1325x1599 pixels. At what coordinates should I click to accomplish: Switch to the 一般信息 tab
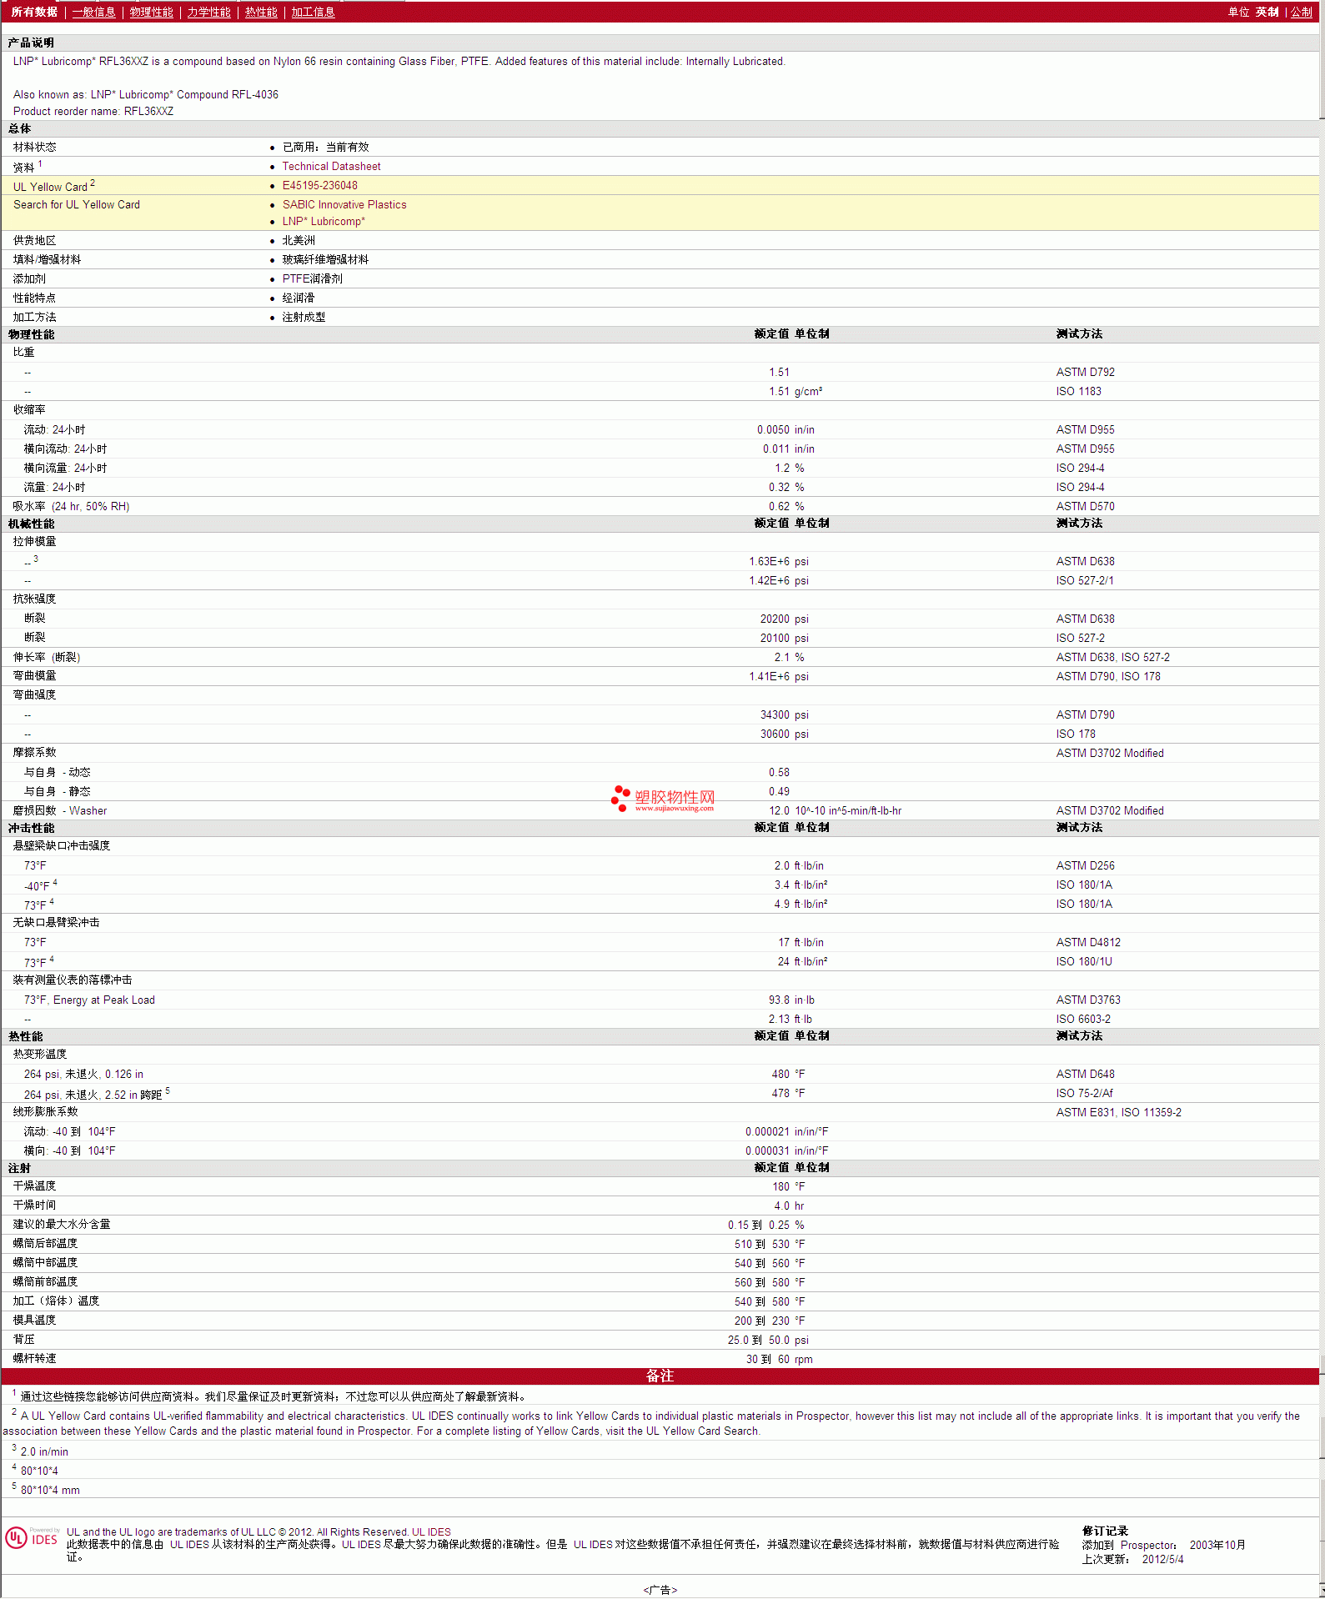(x=93, y=12)
